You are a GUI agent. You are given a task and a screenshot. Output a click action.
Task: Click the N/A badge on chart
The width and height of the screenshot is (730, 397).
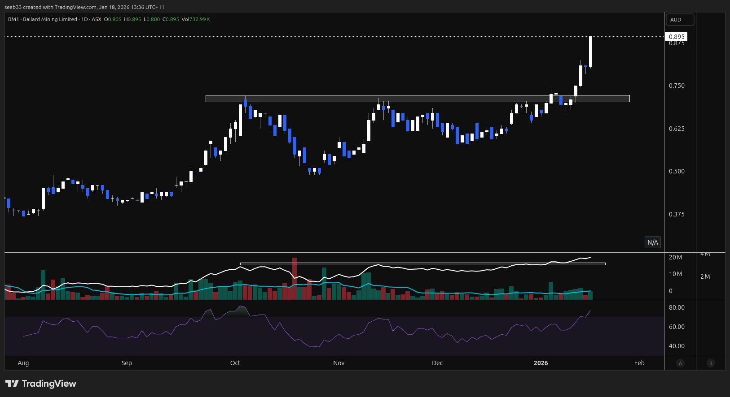pos(652,242)
